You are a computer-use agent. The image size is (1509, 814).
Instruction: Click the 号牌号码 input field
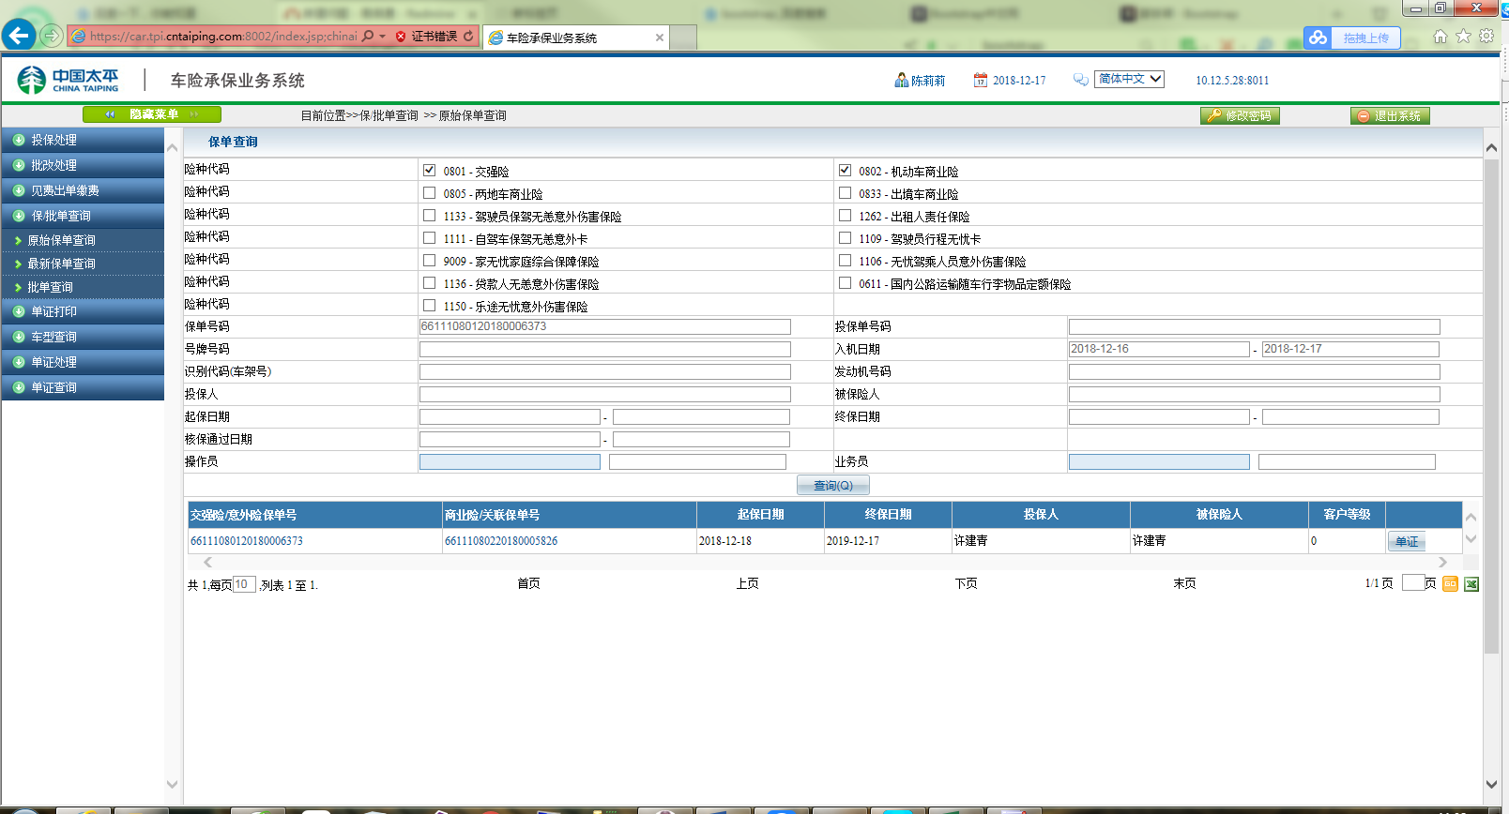click(x=604, y=349)
